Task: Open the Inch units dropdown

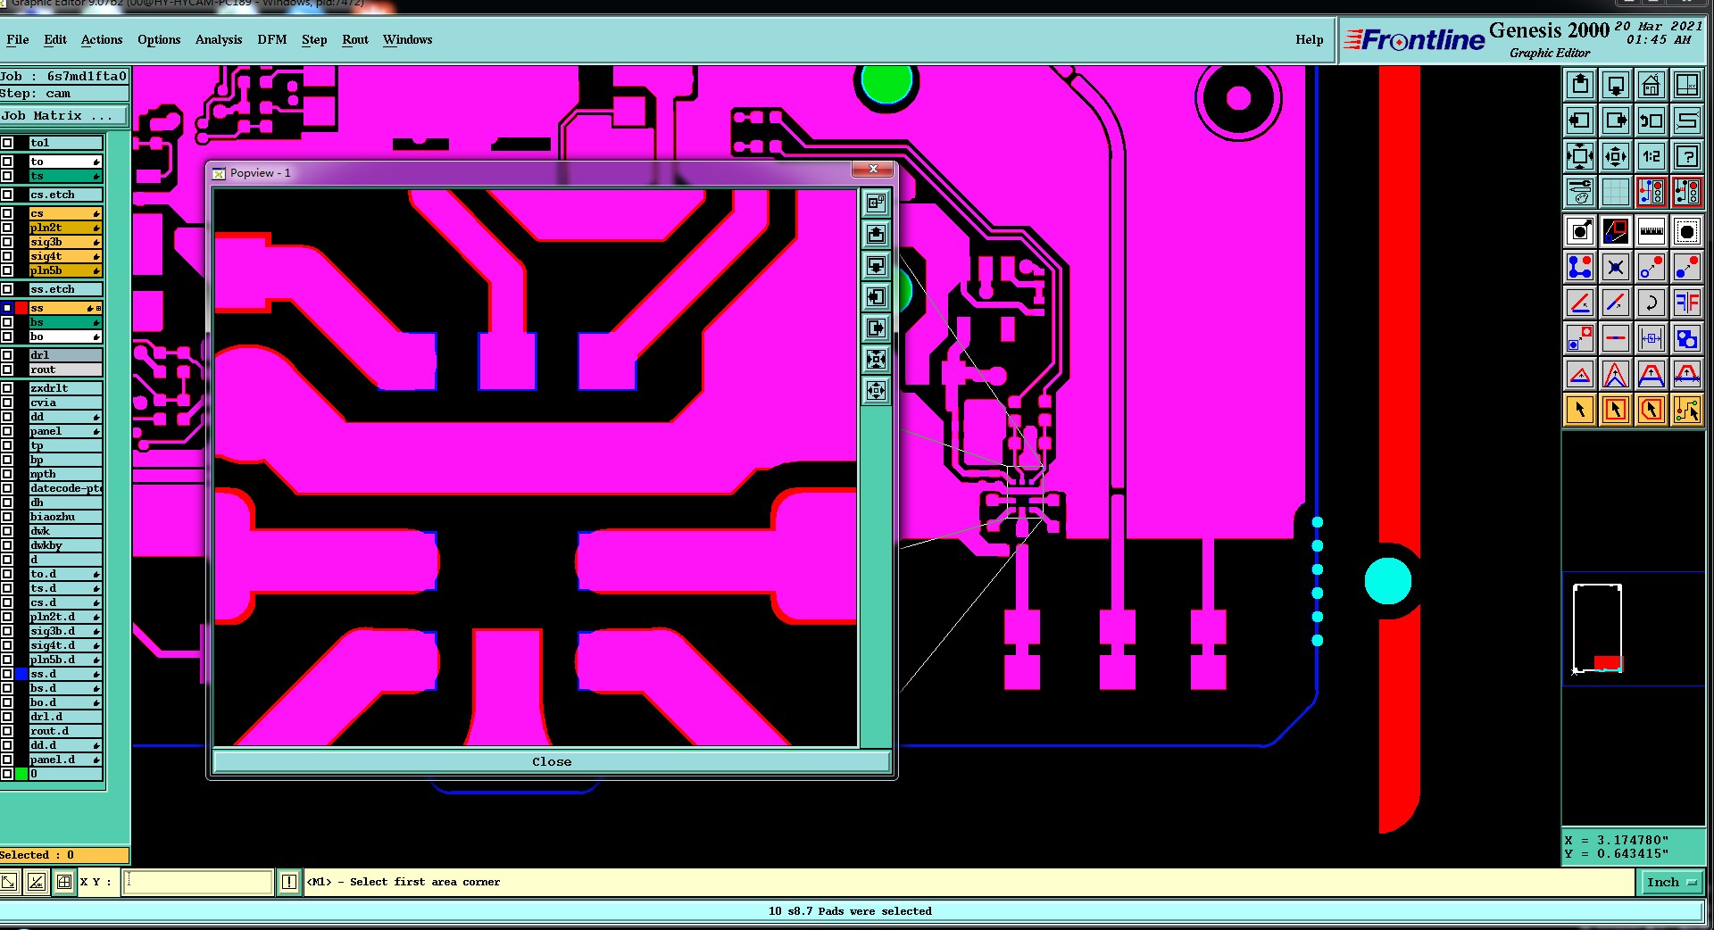Action: pos(1670,882)
